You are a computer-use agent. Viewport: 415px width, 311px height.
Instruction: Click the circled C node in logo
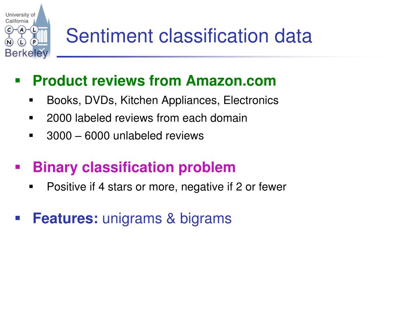click(x=9, y=30)
